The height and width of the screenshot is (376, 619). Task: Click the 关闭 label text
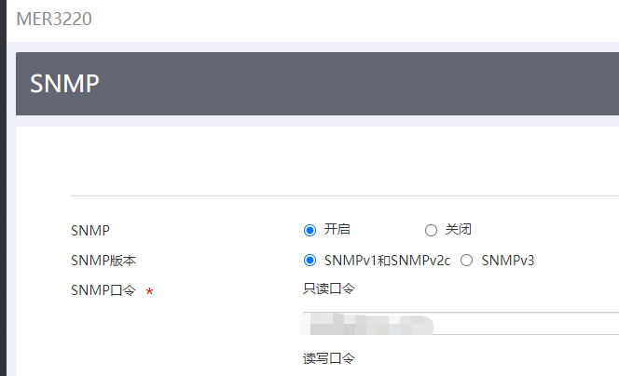tap(458, 230)
